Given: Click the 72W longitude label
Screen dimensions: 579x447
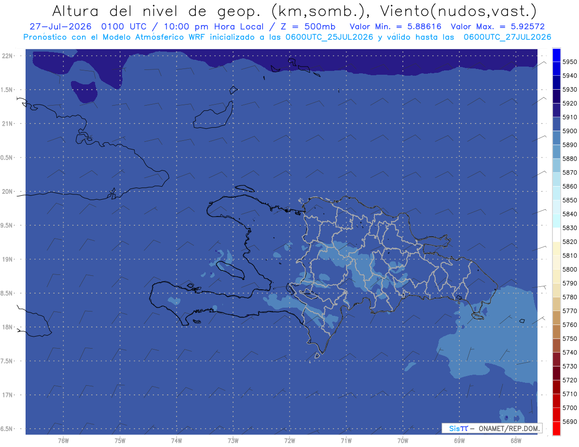Looking at the screenshot, I should tap(289, 440).
